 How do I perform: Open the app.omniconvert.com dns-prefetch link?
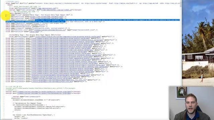(46, 8)
